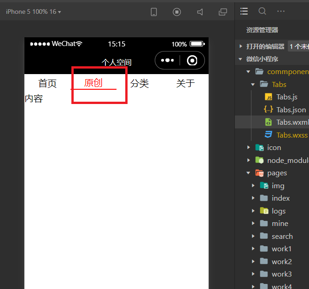The image size is (309, 289).
Task: Collapse the Tabs folder arrow
Action: coord(253,85)
